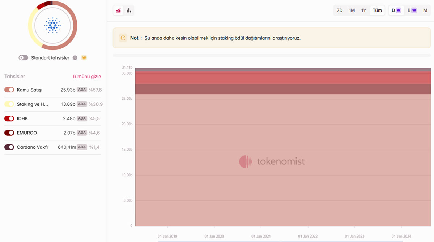
Task: Click the 01 Jan 2019 axis date
Action: [x=167, y=236]
